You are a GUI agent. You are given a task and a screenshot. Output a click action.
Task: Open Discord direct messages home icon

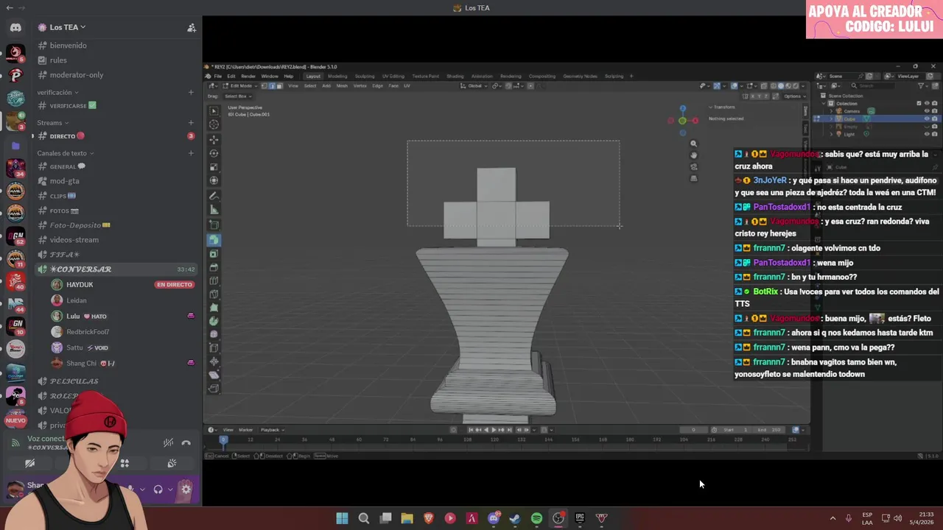tap(15, 28)
